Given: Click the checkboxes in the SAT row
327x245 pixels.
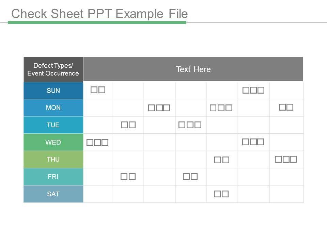Looking at the screenshot, I should click(221, 194).
